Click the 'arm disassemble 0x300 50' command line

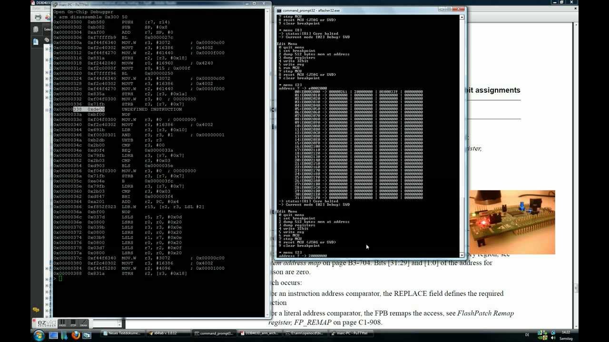point(90,17)
